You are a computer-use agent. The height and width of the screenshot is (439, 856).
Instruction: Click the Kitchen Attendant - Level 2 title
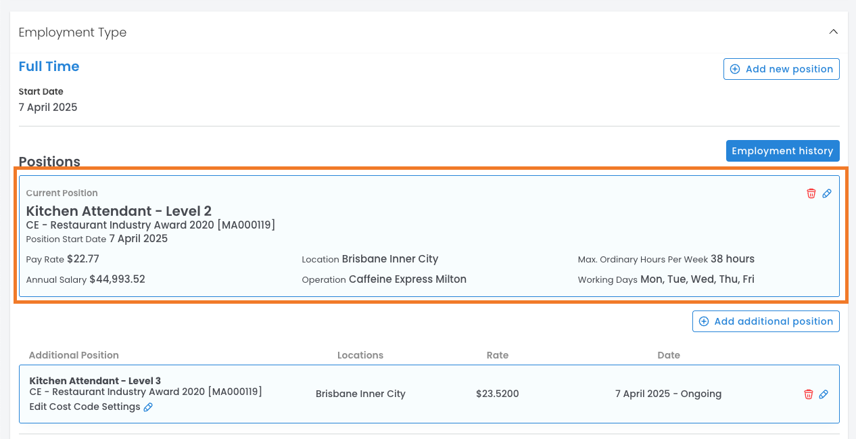[x=118, y=210]
